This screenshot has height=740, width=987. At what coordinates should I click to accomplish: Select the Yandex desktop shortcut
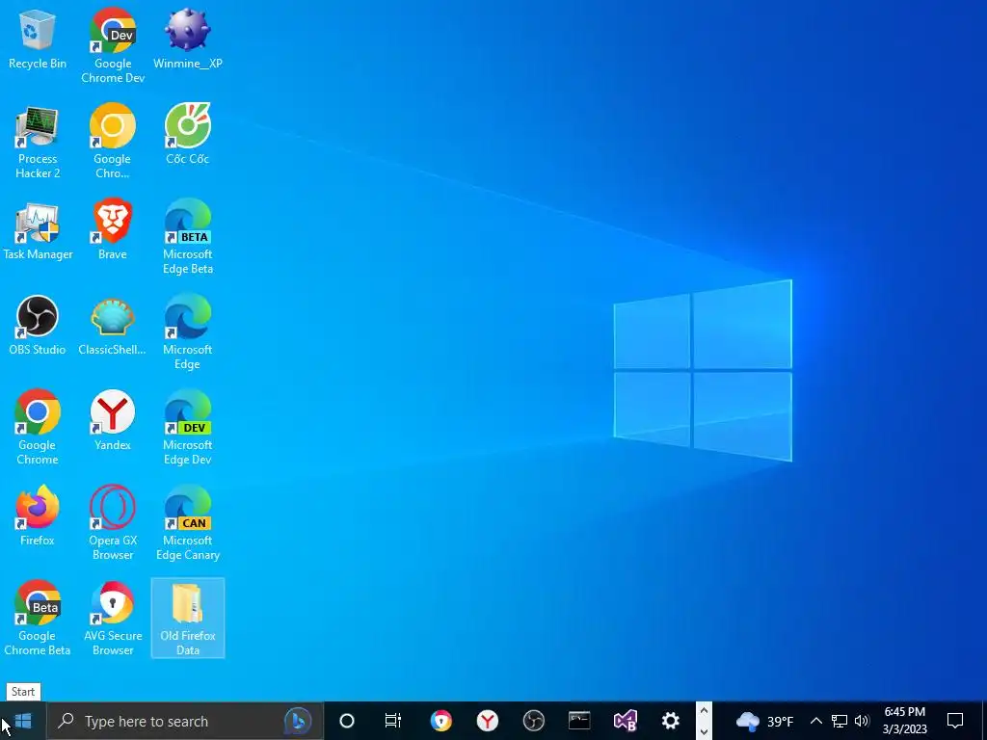point(113,421)
